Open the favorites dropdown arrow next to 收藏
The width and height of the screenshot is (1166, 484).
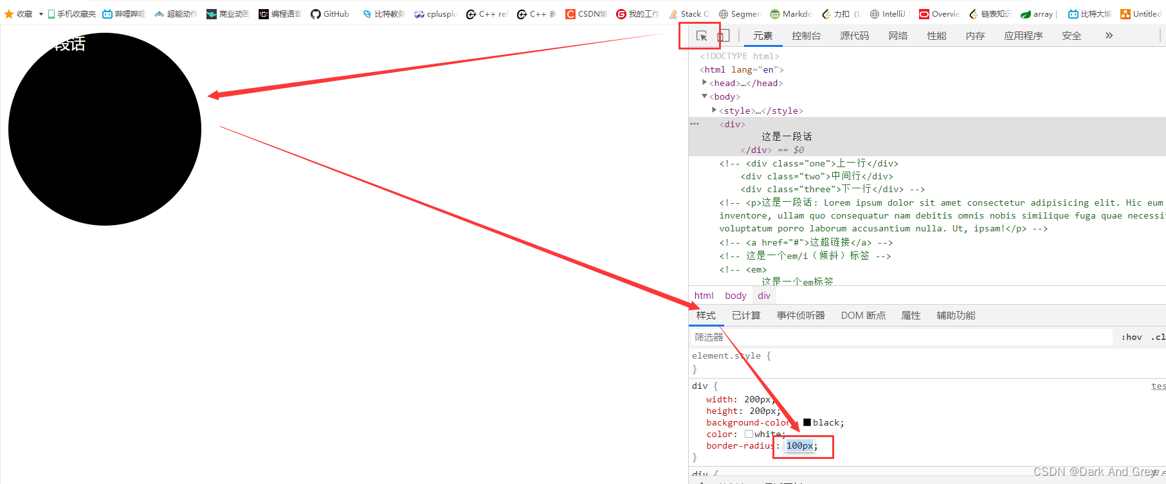[41, 13]
